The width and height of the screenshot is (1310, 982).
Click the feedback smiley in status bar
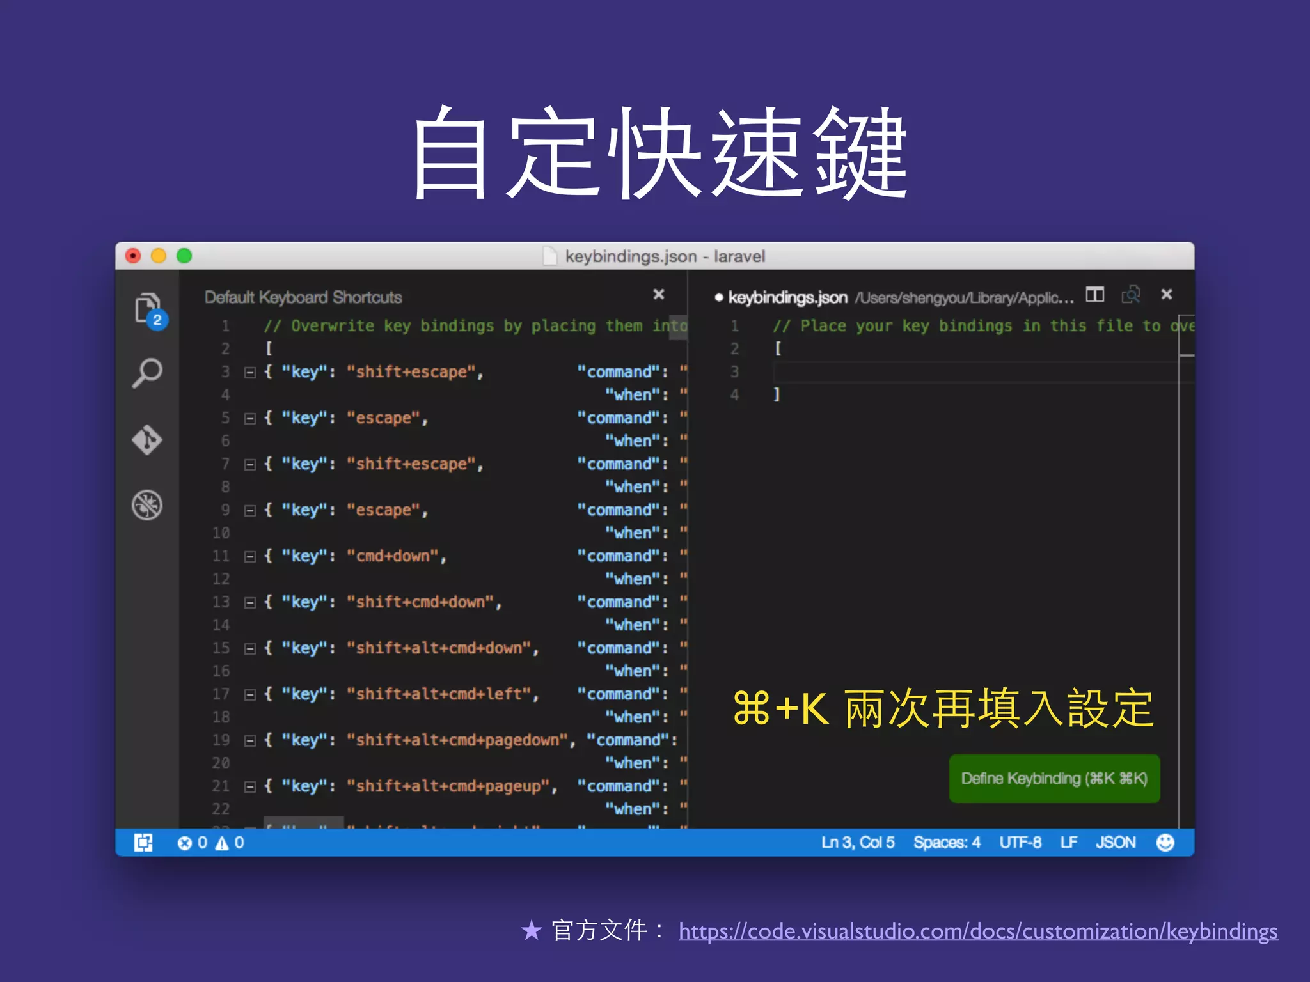tap(1165, 843)
